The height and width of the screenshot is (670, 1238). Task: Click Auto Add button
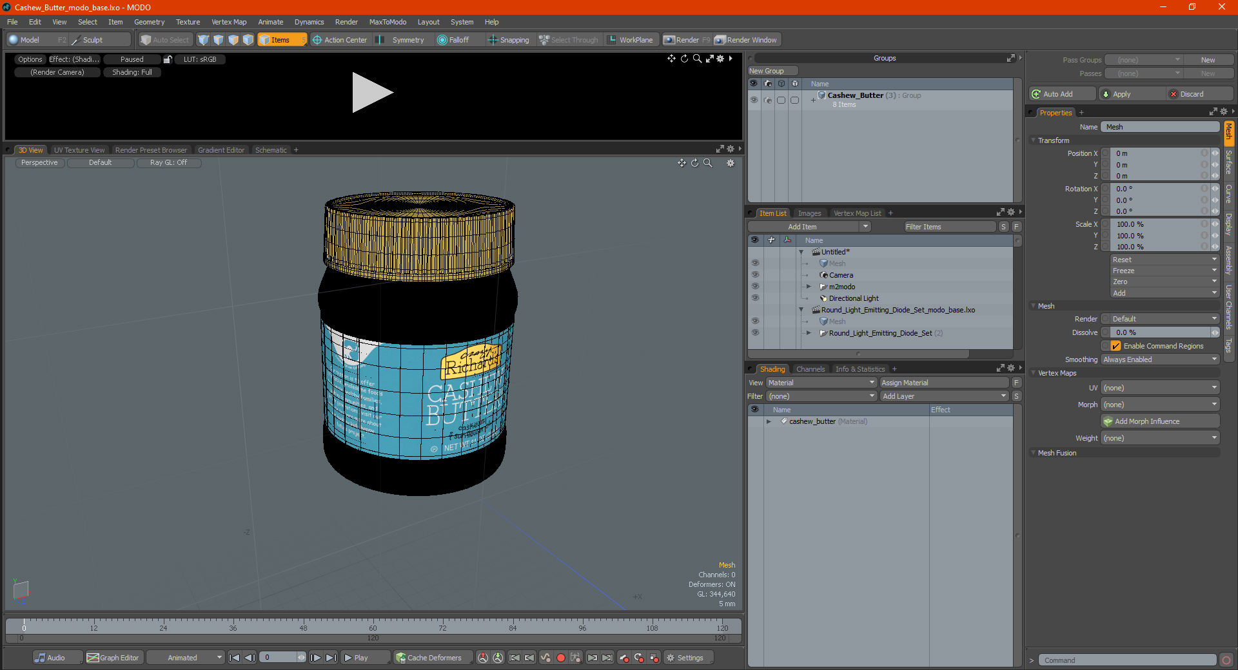pyautogui.click(x=1062, y=94)
